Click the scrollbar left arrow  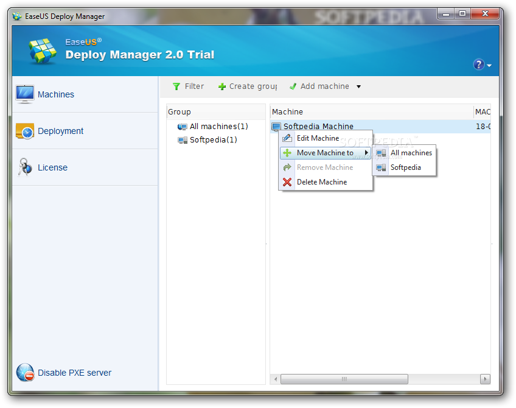[x=276, y=379]
